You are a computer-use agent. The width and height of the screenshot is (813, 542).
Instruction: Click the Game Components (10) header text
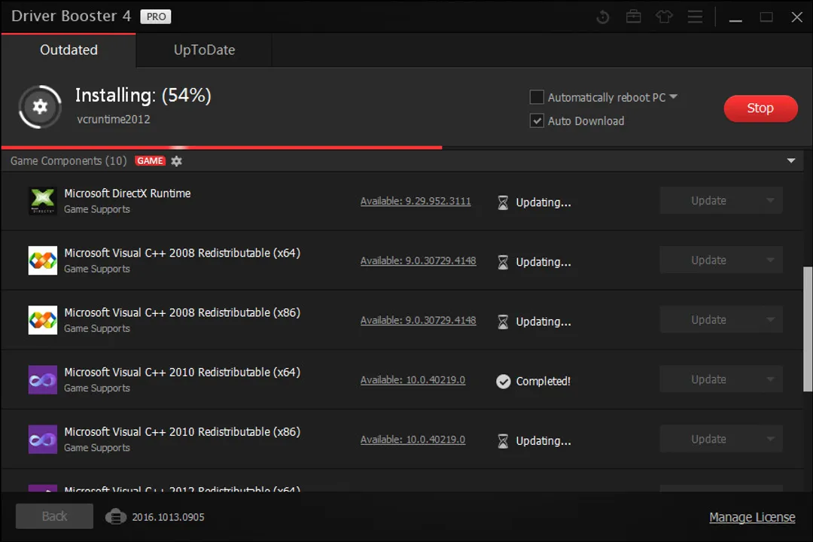coord(69,161)
